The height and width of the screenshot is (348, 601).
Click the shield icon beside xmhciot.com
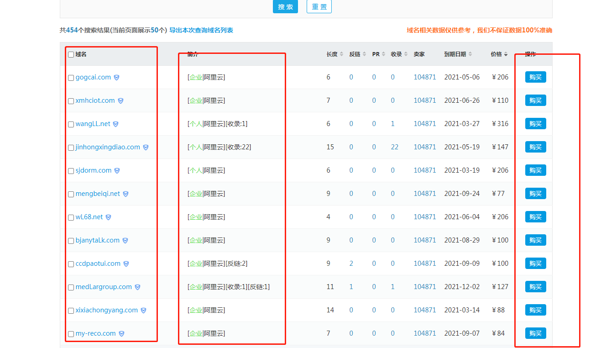point(120,101)
